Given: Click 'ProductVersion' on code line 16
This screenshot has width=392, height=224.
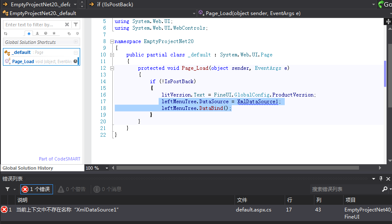Looking at the screenshot, I should pyautogui.click(x=293, y=95).
